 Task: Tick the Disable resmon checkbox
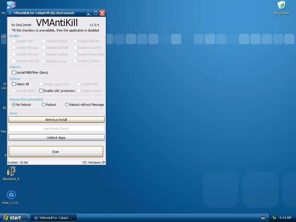click(x=79, y=90)
